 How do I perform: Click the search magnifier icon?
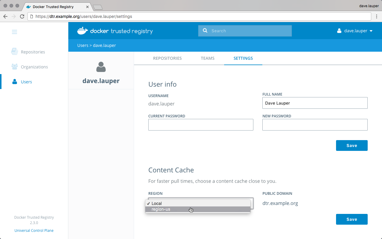(x=205, y=30)
